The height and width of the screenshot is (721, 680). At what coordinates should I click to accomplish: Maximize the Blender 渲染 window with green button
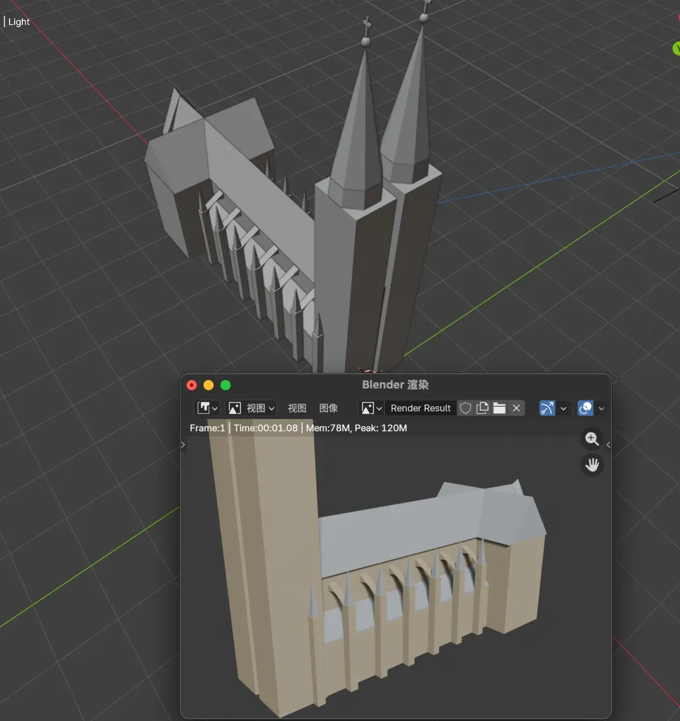(225, 385)
